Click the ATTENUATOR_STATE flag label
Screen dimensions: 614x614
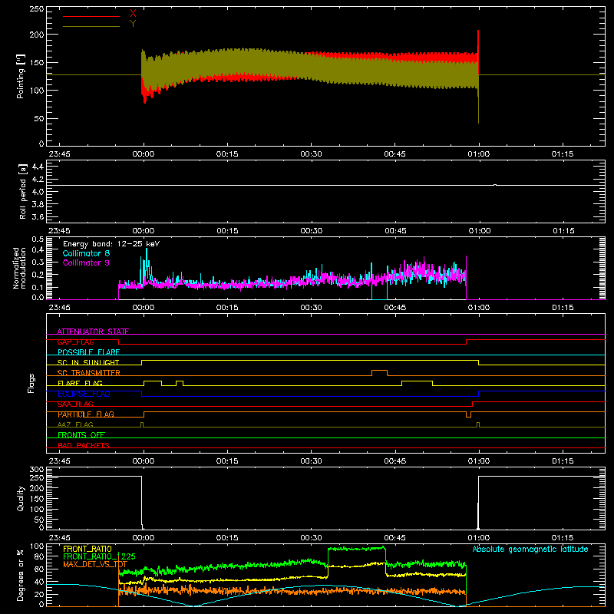[93, 332]
